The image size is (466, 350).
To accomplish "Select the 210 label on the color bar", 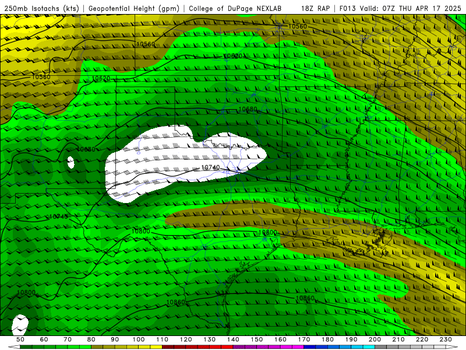I will pos(398,339).
